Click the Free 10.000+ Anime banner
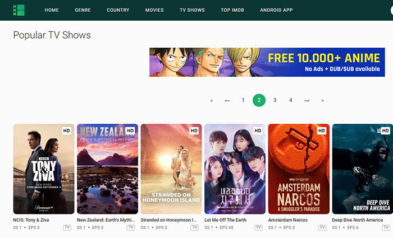 pyautogui.click(x=267, y=62)
